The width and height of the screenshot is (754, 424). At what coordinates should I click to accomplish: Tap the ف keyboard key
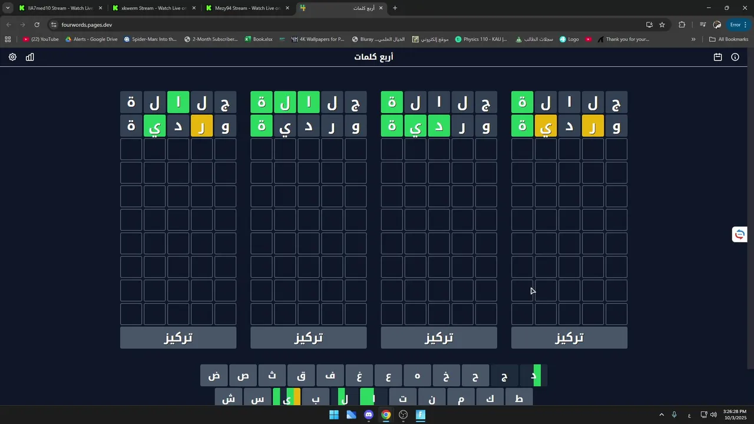coord(330,376)
